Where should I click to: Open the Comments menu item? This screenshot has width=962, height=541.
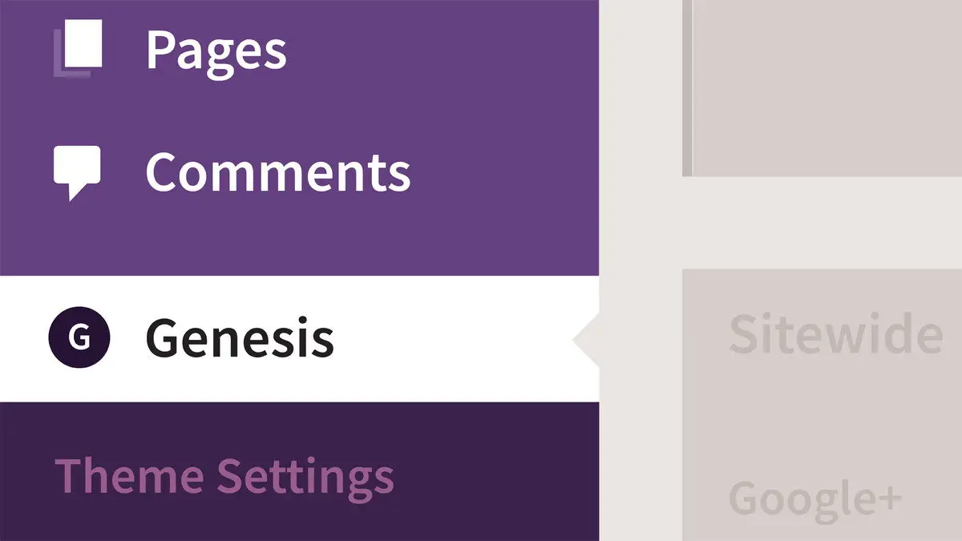coord(277,172)
